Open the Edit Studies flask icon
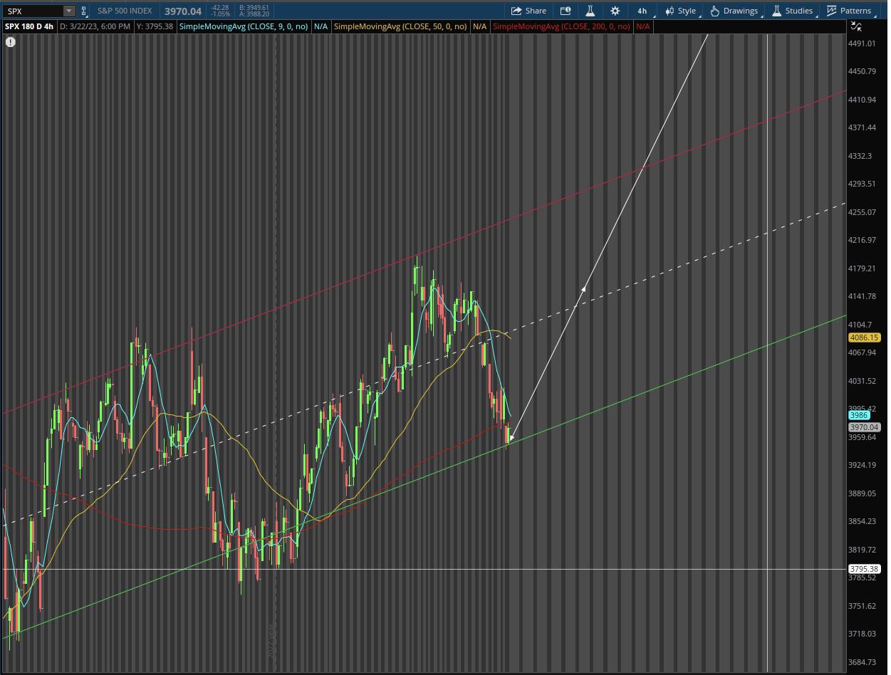891x675 pixels. pyautogui.click(x=590, y=11)
